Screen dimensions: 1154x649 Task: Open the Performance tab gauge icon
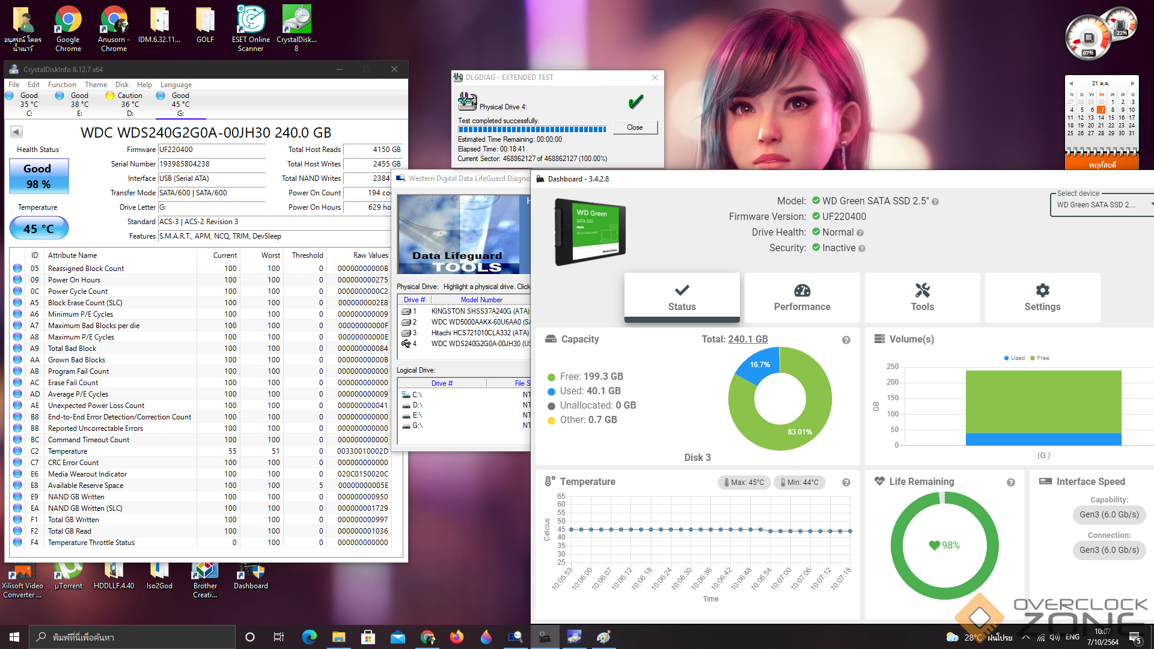pos(802,291)
